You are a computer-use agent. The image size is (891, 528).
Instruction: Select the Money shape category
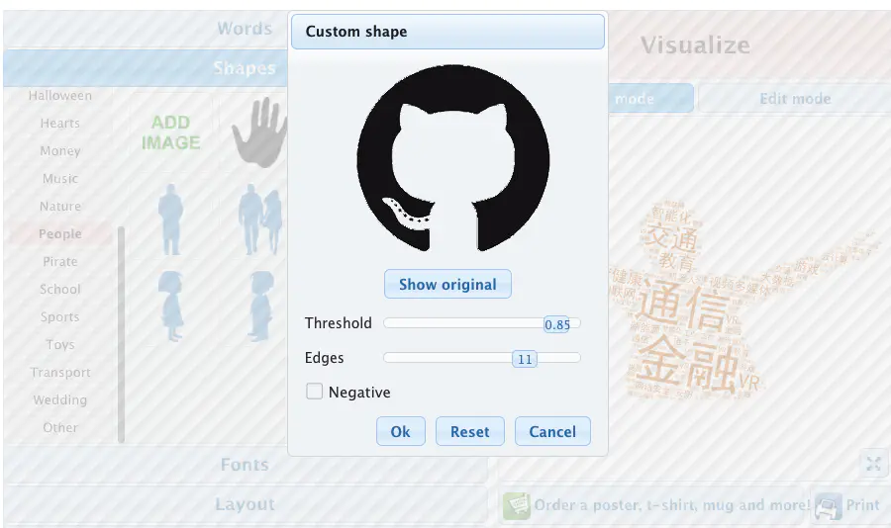pyautogui.click(x=60, y=151)
